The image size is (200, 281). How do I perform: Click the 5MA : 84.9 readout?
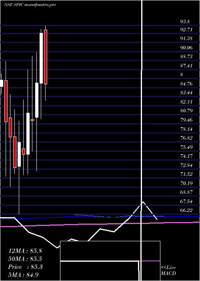tap(24, 275)
